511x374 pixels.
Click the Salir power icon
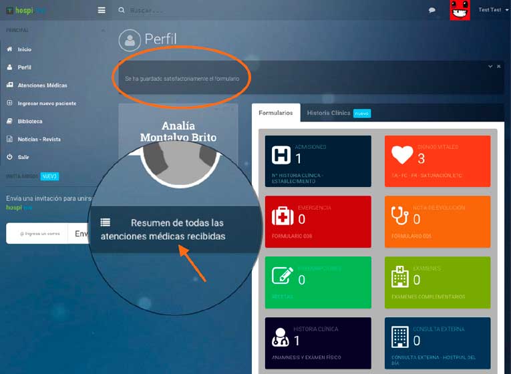tap(9, 157)
